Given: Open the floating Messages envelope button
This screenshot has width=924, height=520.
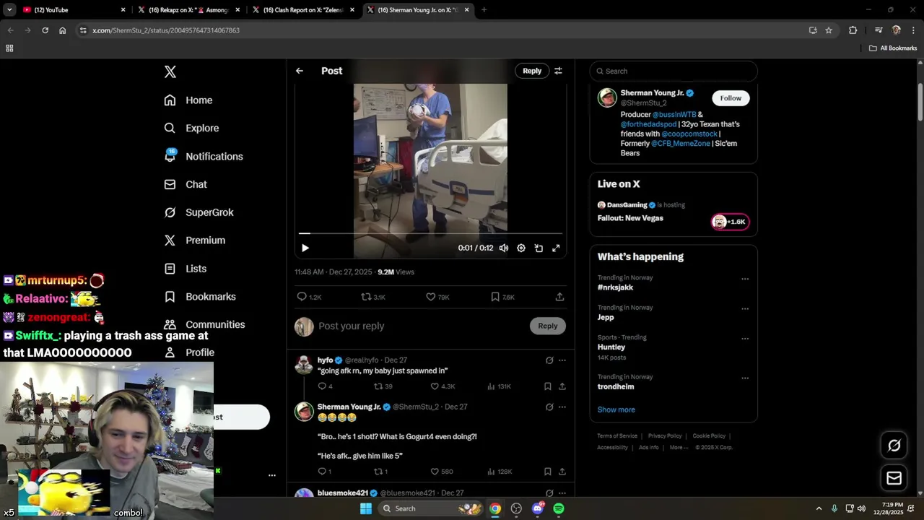Looking at the screenshot, I should [x=894, y=478].
